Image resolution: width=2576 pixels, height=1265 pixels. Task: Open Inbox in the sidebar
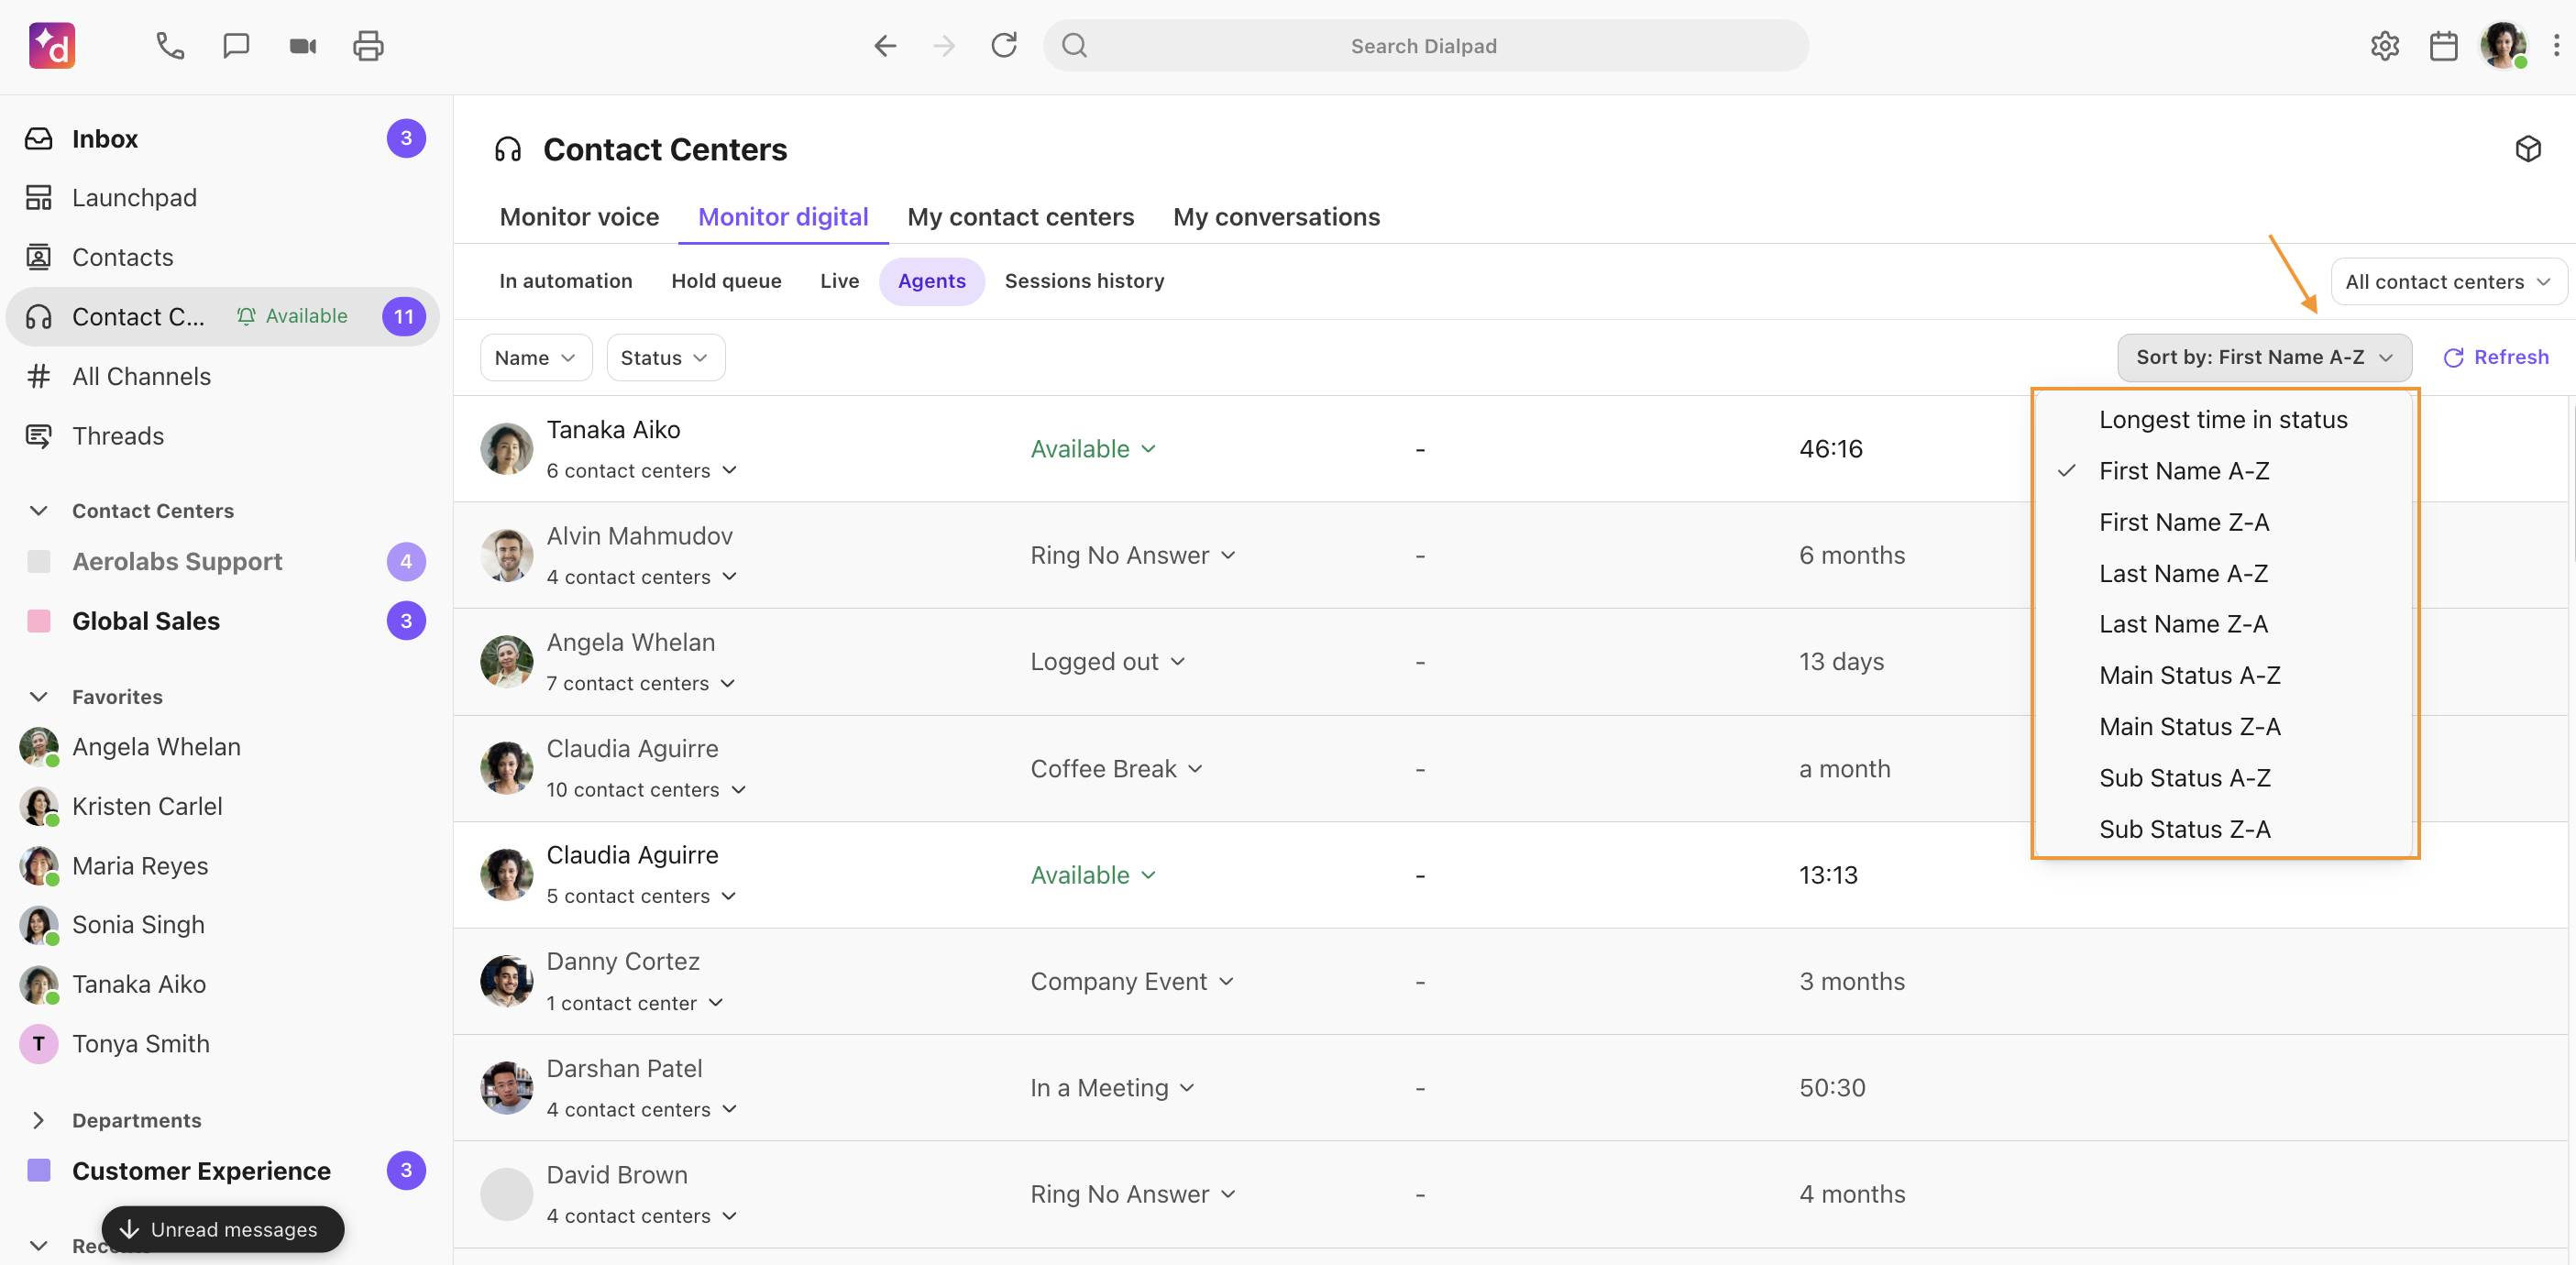click(x=226, y=139)
